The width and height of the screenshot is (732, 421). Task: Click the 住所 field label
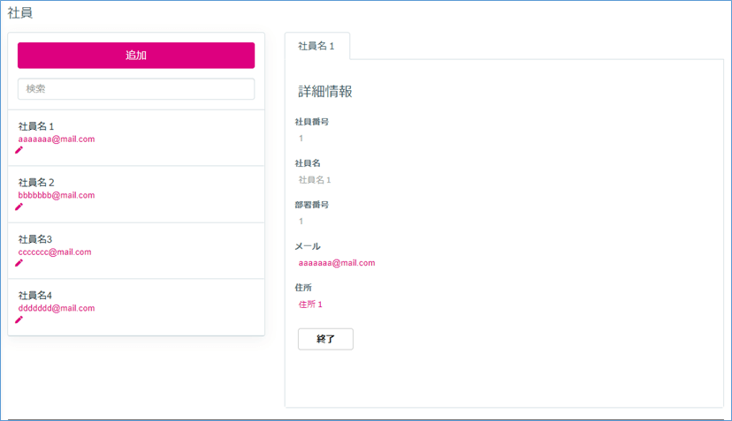pyautogui.click(x=303, y=288)
